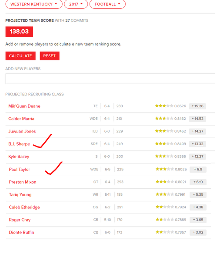Open Juwuan Jones player link
Image resolution: width=220 pixels, height=279 pixels.
coord(22,131)
